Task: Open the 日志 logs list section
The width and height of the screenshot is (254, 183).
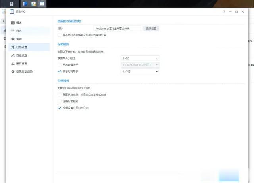Action: [29, 31]
